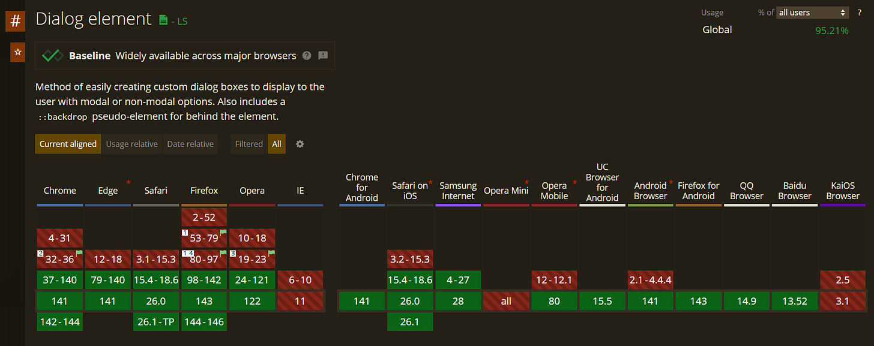874x346 pixels.
Task: Click the Dialog element title
Action: click(x=94, y=19)
